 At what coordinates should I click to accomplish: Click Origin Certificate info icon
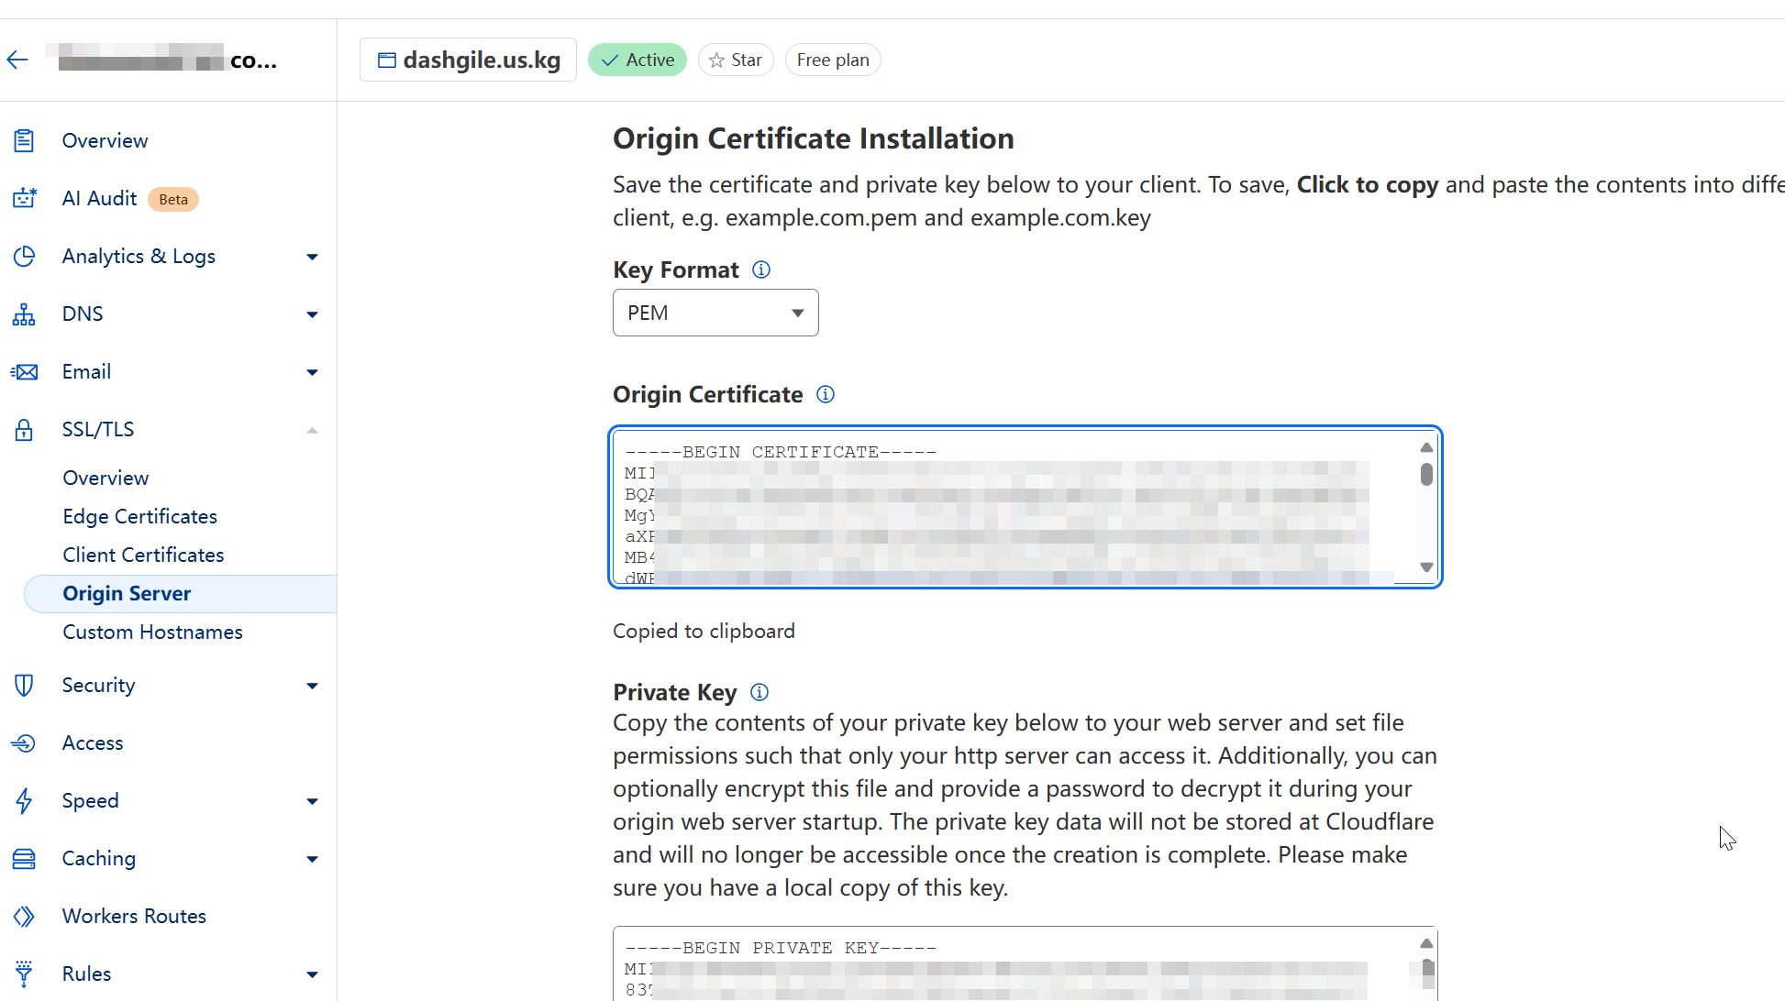pyautogui.click(x=826, y=394)
